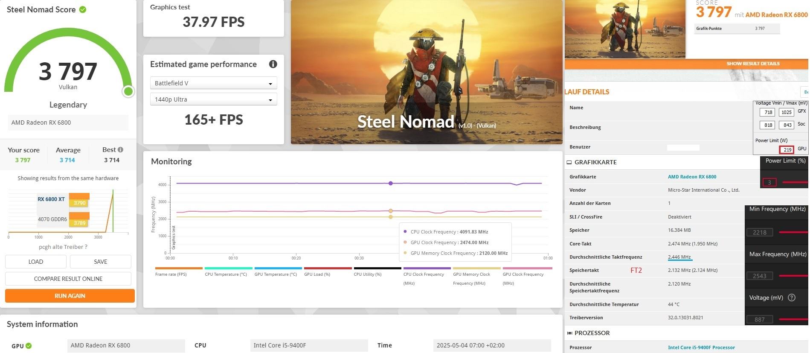Image resolution: width=810 pixels, height=353 pixels.
Task: Click the small Steel Nomad result thumbnail
Action: pos(625,29)
